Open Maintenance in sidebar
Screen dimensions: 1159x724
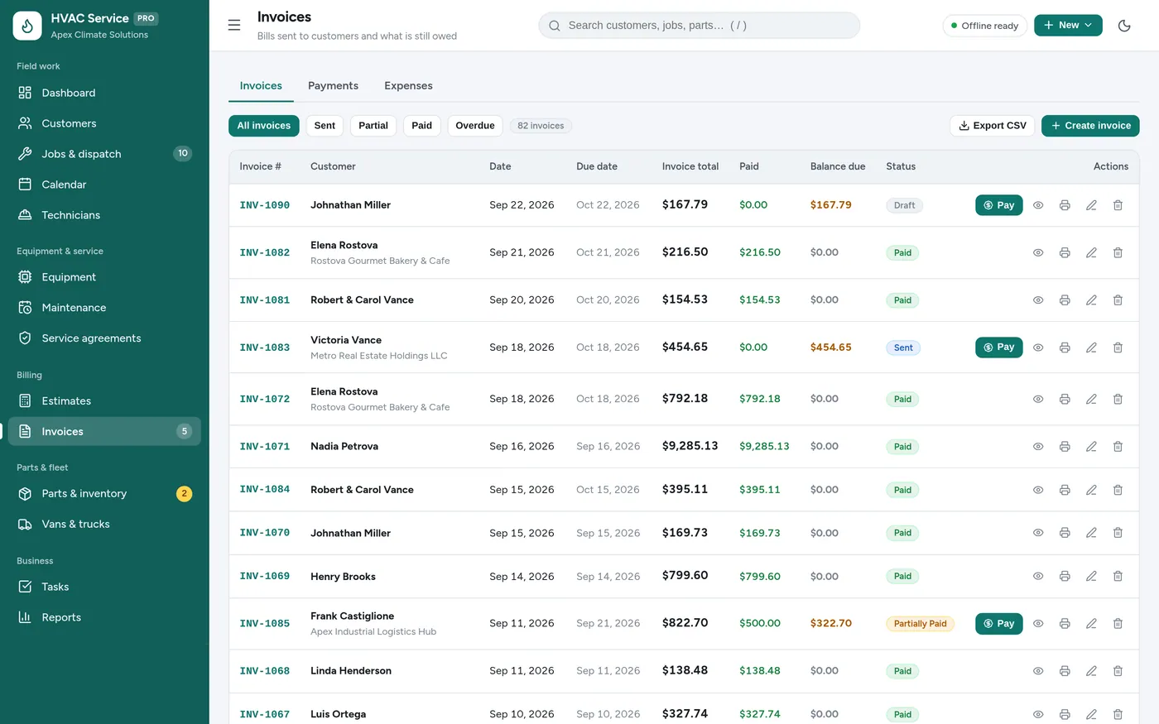tap(104, 308)
